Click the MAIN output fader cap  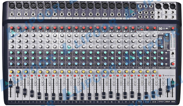(172, 84)
